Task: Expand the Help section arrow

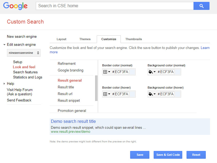Action: point(4,84)
